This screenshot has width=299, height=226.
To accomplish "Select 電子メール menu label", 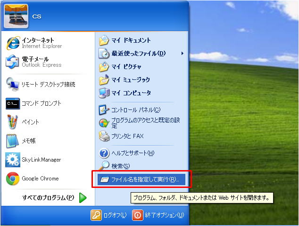I will [x=35, y=59].
